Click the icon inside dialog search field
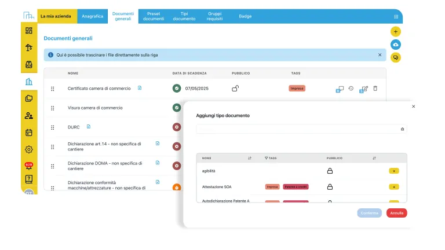This screenshot has width=445, height=250. 402,129
